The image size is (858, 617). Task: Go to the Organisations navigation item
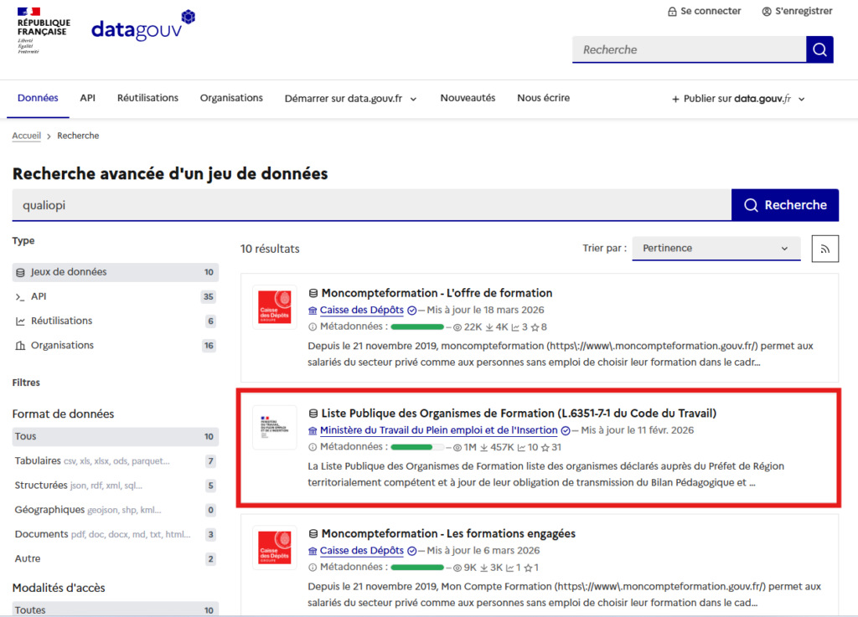click(231, 98)
